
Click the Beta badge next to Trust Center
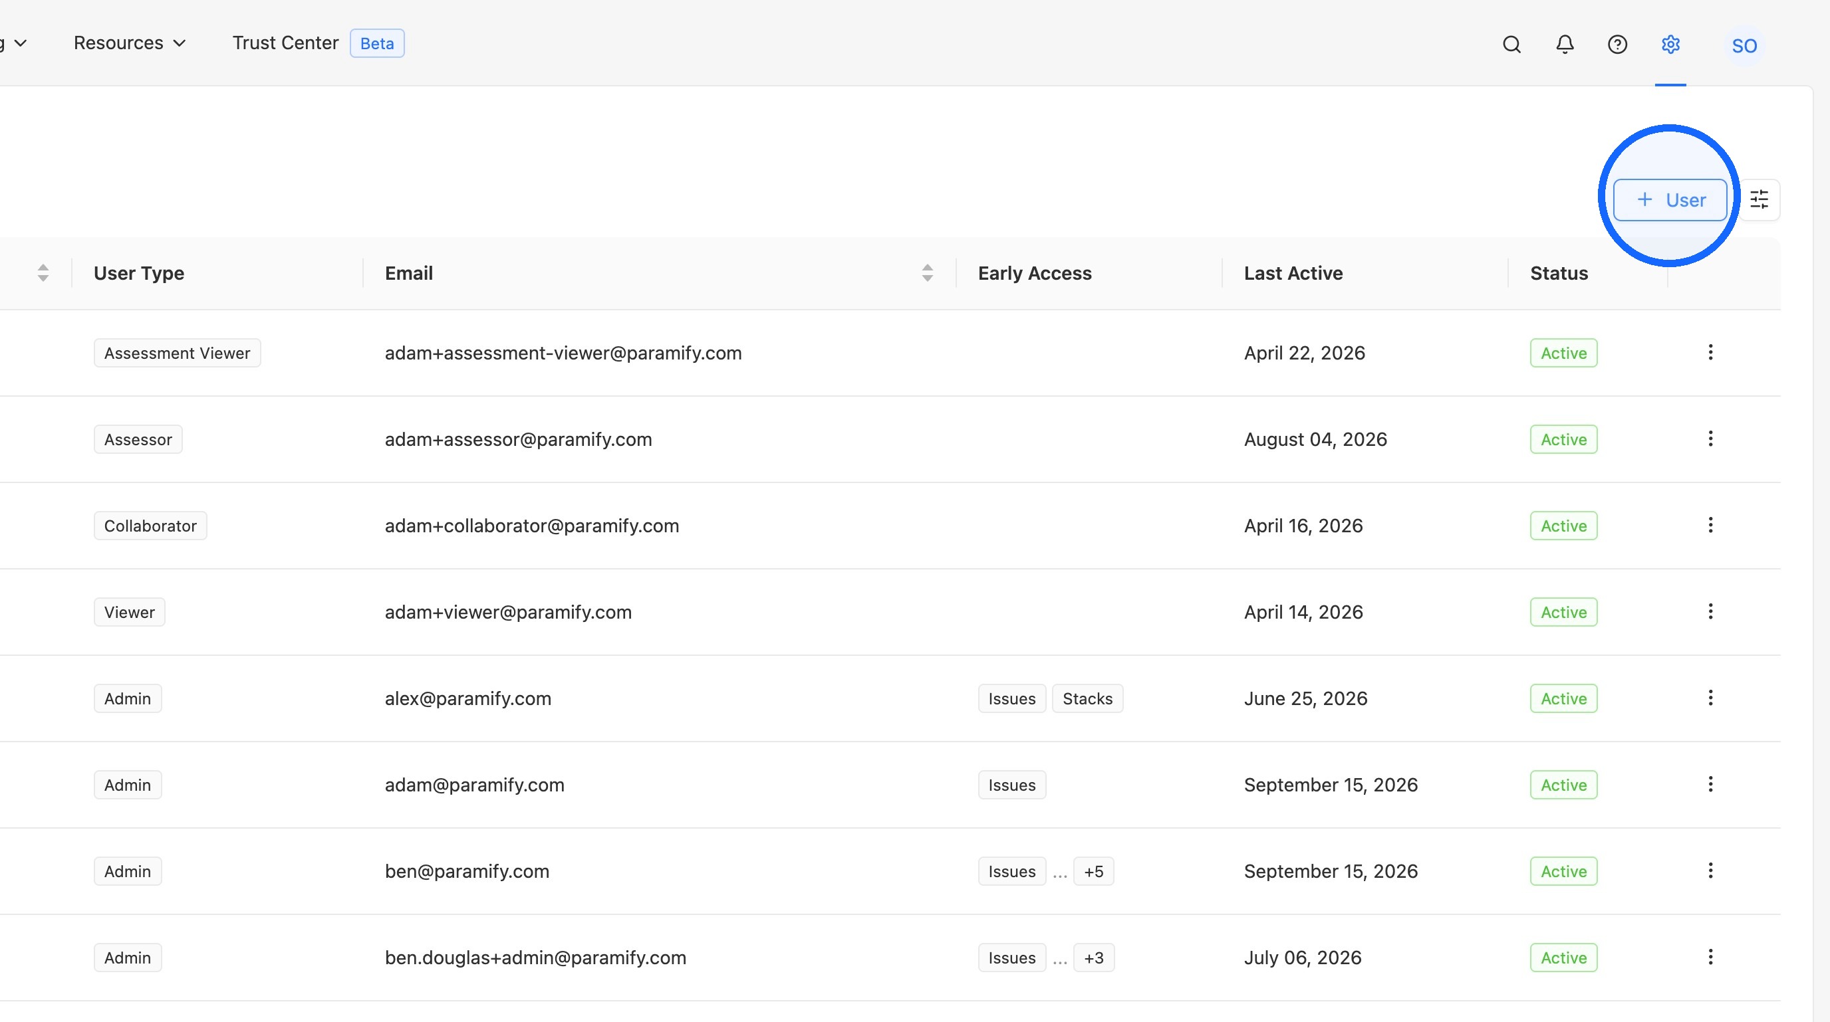tap(376, 43)
